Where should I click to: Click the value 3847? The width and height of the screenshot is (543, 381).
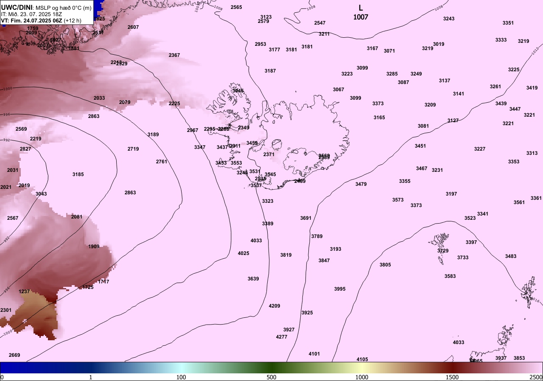(x=324, y=261)
